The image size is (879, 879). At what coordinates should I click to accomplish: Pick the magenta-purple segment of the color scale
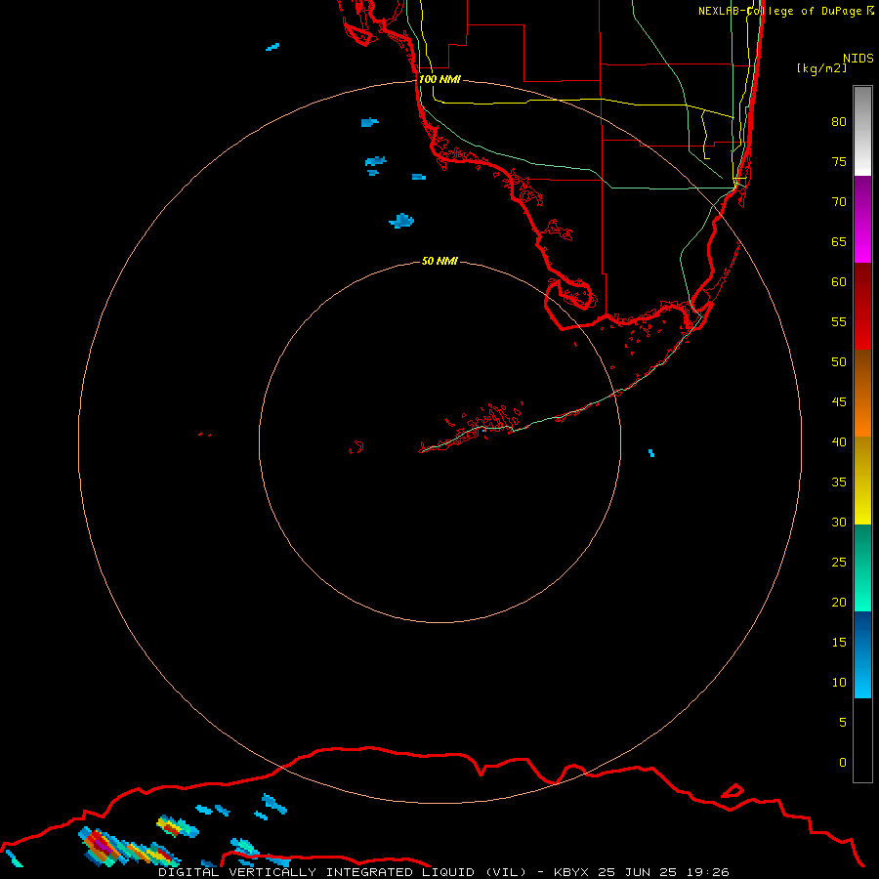pos(862,220)
